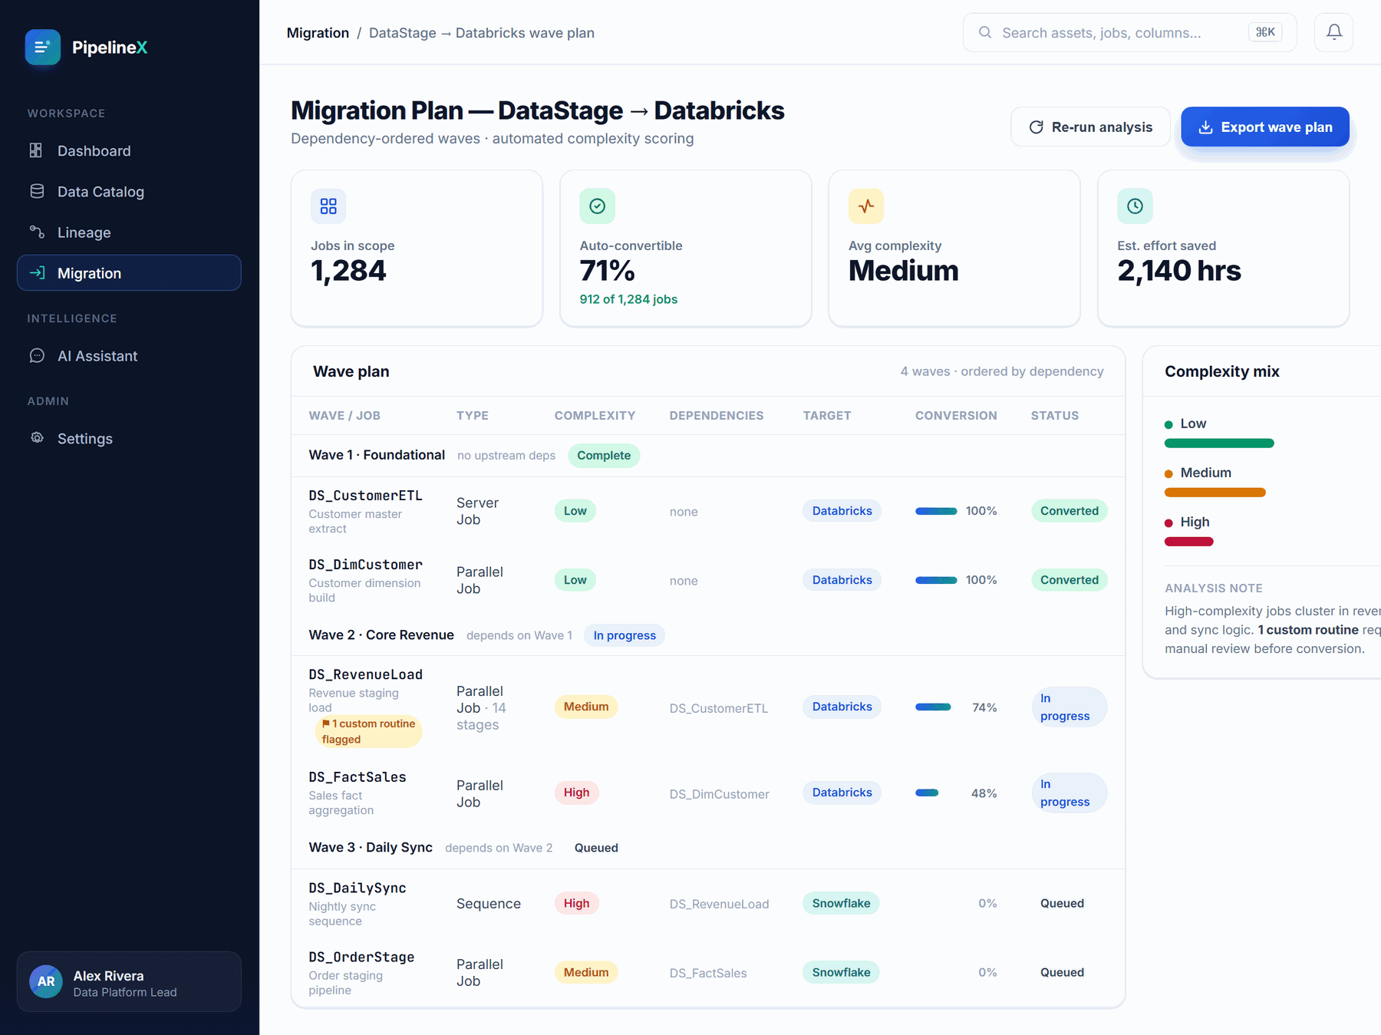Click the Settings gear icon
Viewport: 1381px width, 1035px height.
(36, 437)
